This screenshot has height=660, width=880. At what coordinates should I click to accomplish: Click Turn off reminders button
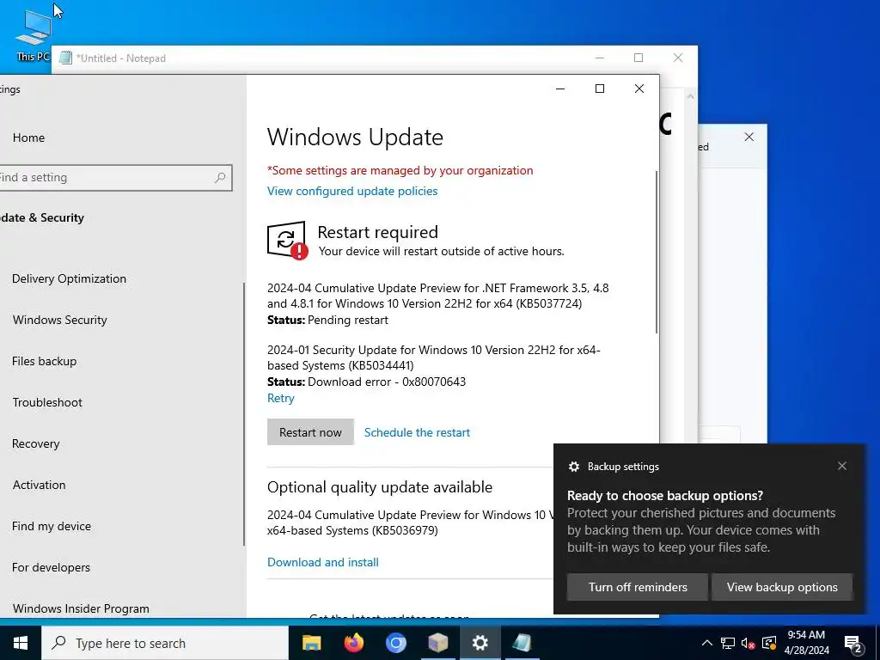point(638,587)
